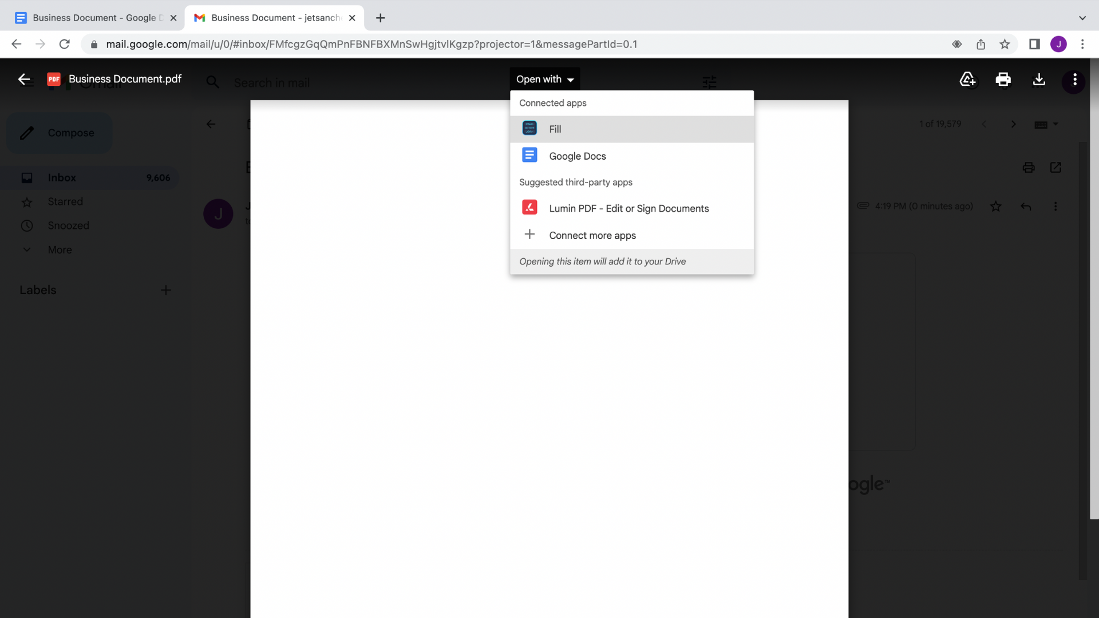Open the Compose button's pencil icon
1099x618 pixels.
point(27,133)
